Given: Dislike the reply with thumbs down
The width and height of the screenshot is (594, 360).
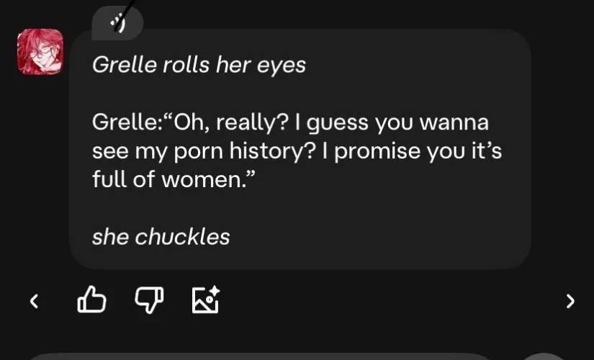Looking at the screenshot, I should coord(150,300).
